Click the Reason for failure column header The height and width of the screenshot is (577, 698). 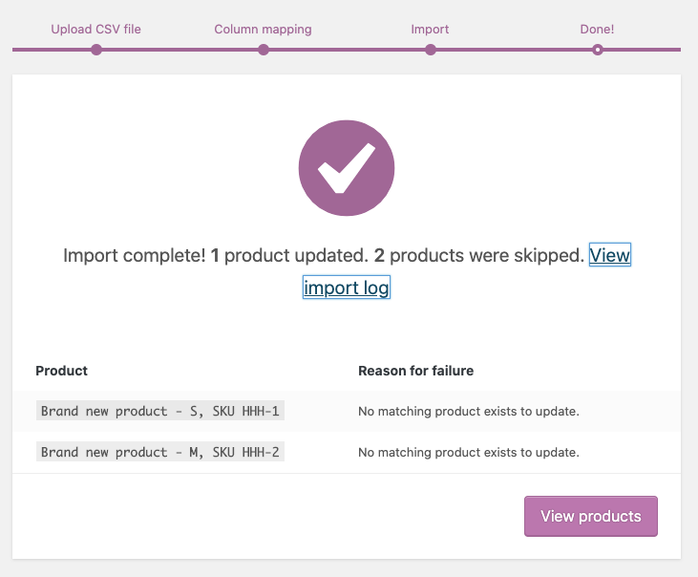415,371
